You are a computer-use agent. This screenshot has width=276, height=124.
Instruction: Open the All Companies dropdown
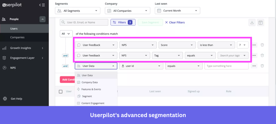pyautogui.click(x=128, y=11)
